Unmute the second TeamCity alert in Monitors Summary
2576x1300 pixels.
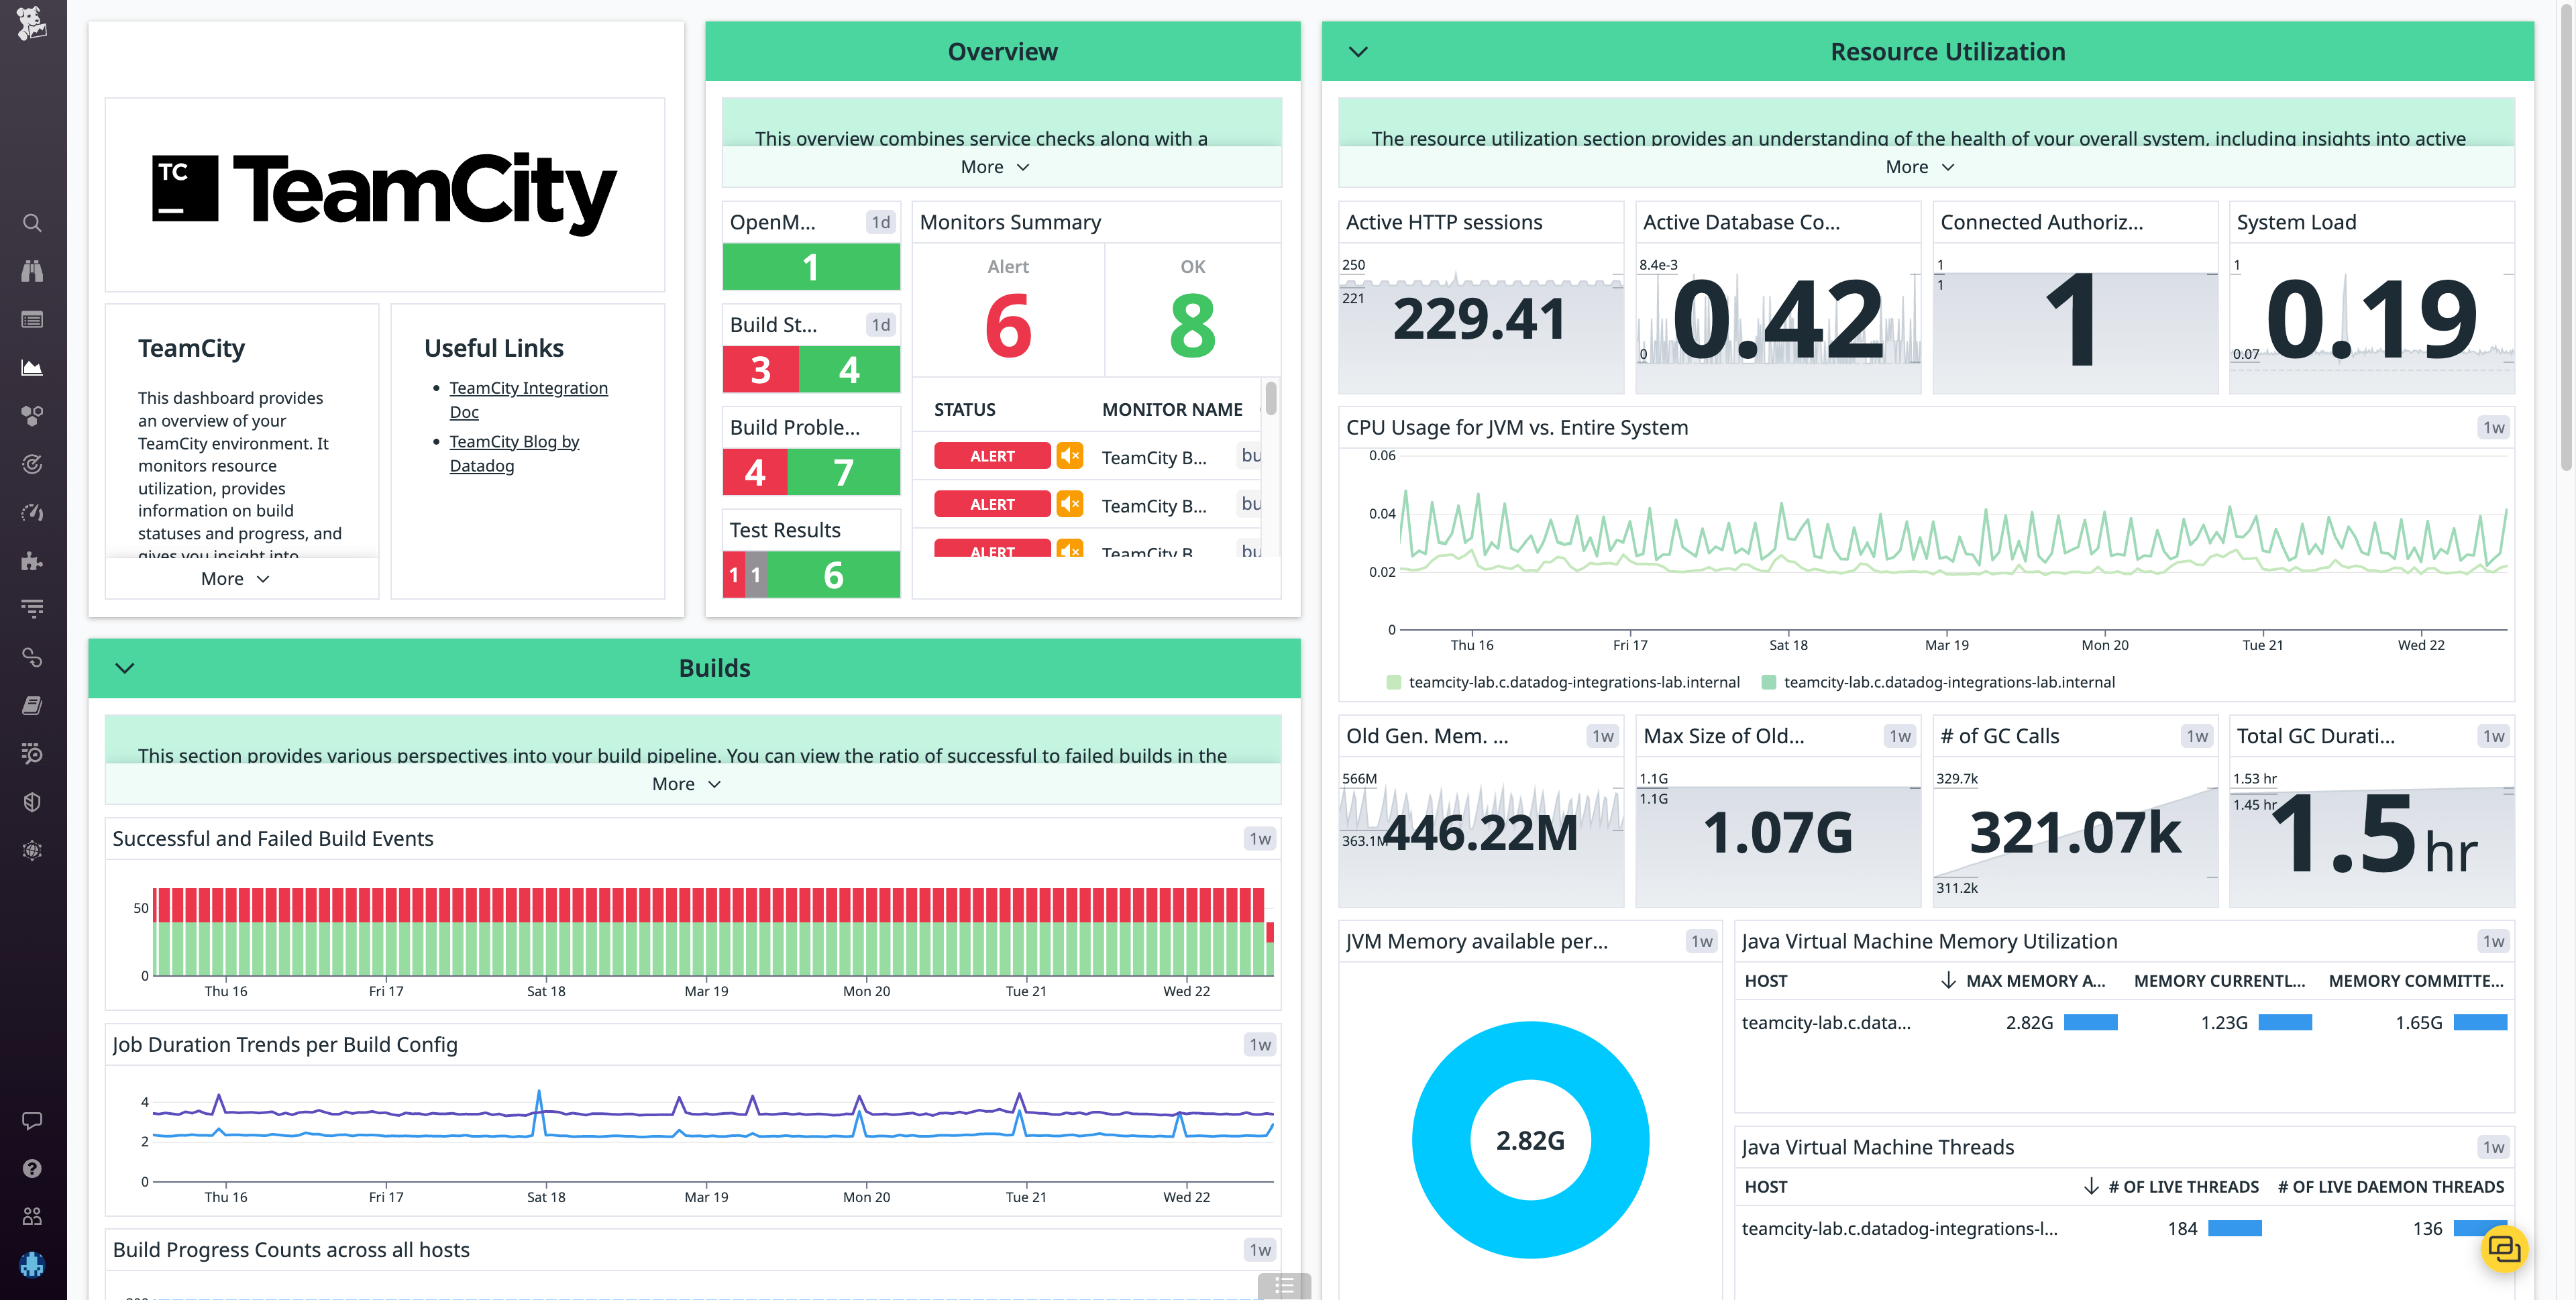1069,503
